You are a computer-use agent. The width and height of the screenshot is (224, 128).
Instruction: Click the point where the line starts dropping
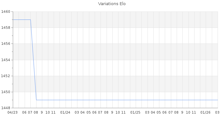(x=30, y=20)
